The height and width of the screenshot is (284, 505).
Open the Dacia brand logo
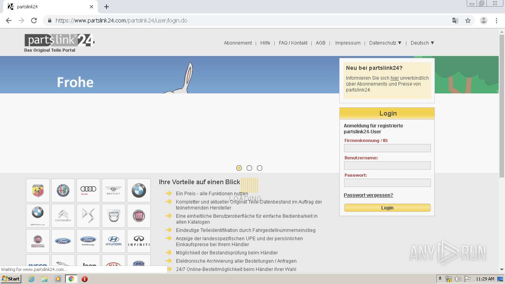(114, 216)
